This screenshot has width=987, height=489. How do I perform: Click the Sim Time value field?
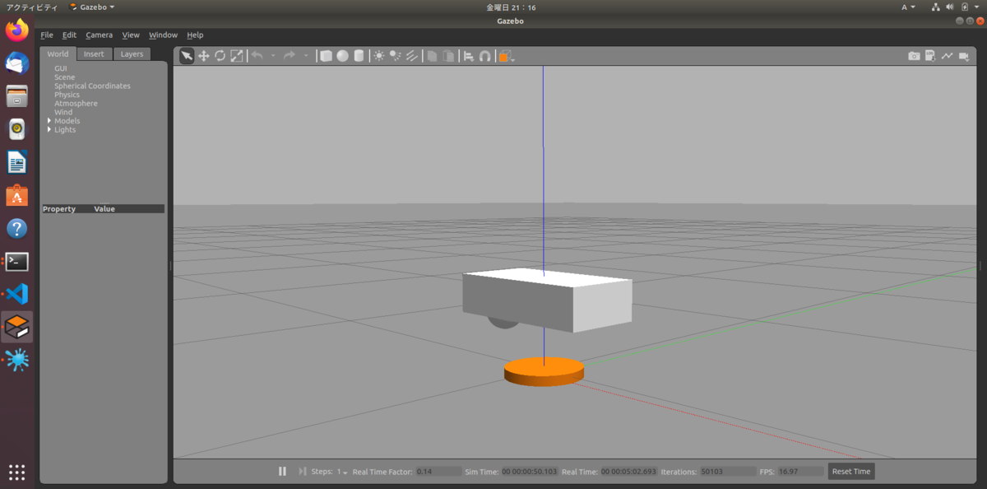tap(530, 472)
